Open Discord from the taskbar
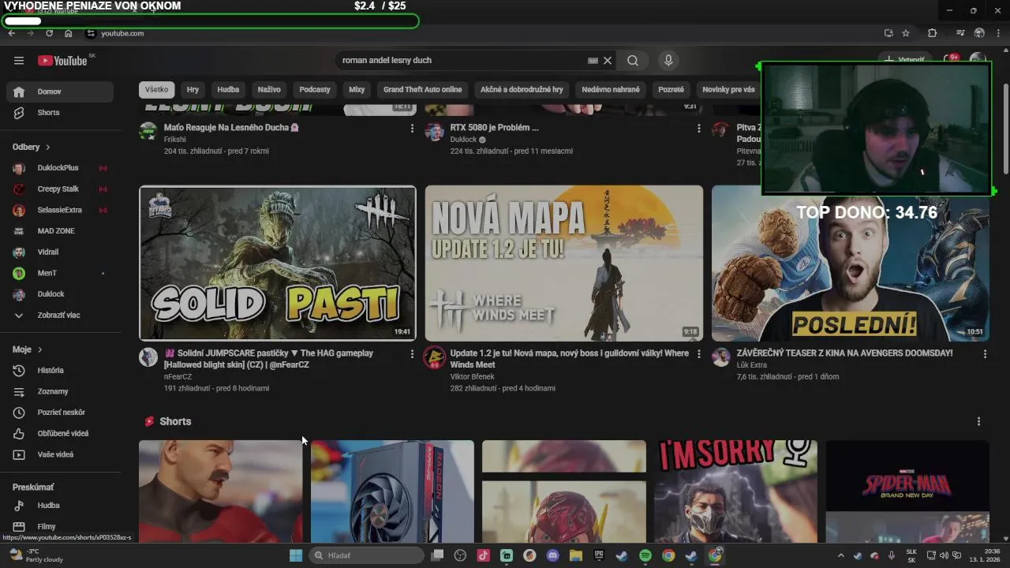Screen dimensions: 1010x568 click(x=552, y=555)
